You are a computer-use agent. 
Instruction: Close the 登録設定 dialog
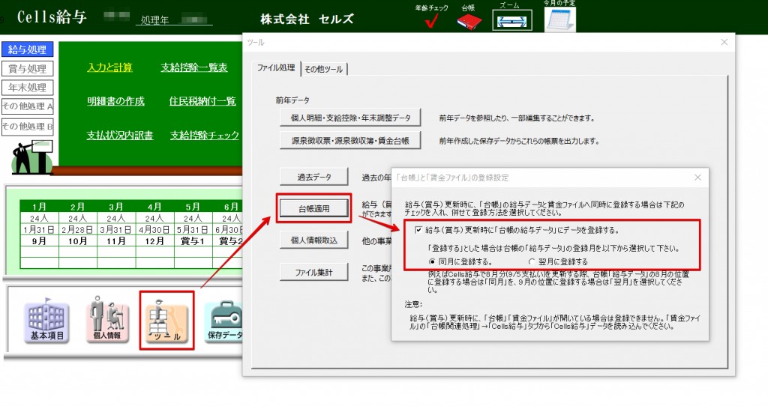(697, 178)
